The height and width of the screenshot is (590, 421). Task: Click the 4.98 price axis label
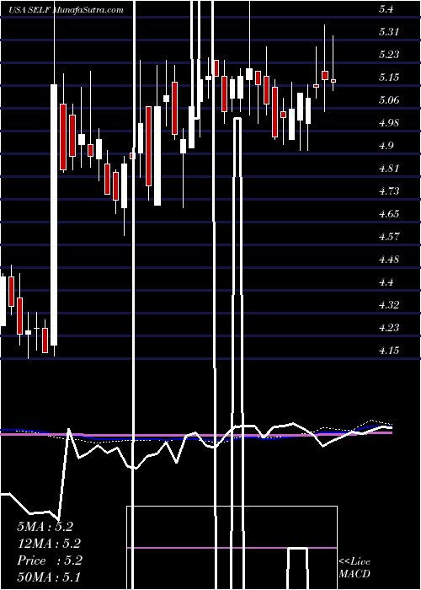(x=389, y=123)
